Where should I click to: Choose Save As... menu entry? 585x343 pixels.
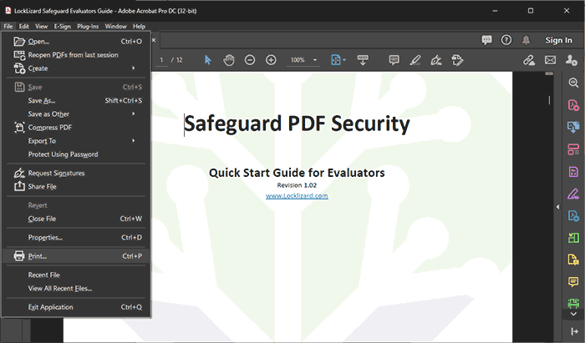(x=77, y=100)
